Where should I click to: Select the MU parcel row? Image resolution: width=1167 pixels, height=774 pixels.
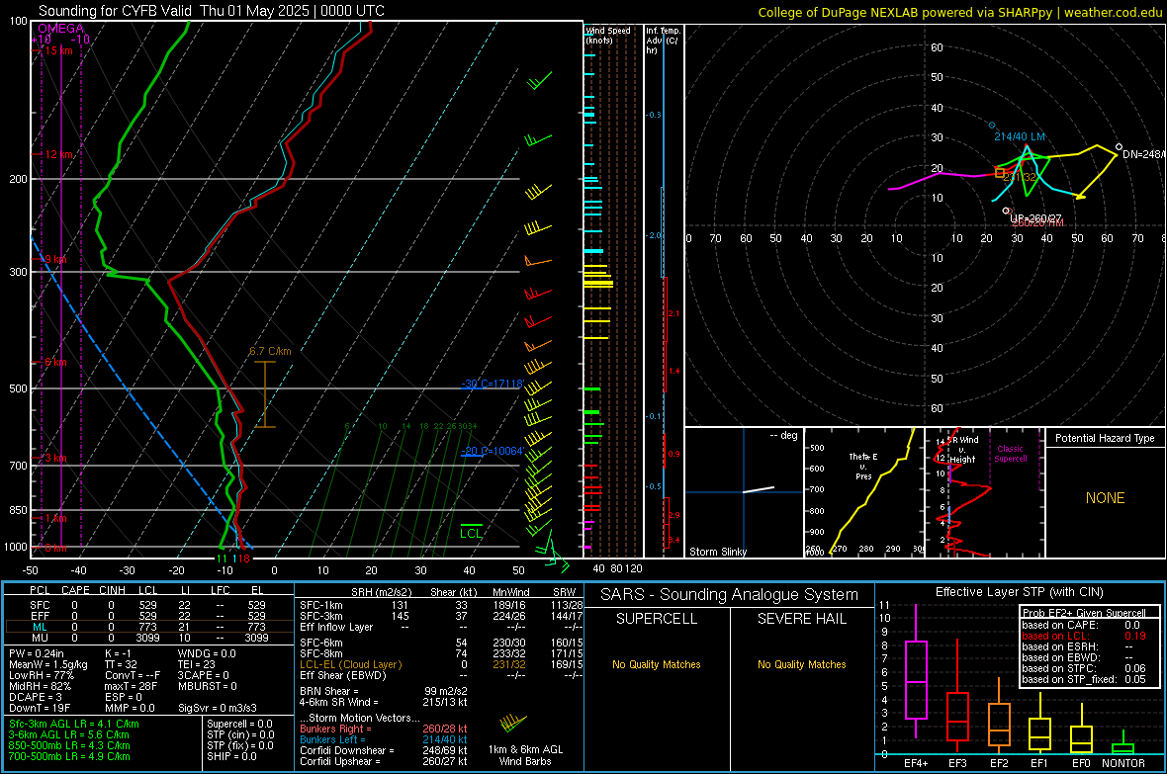point(149,638)
